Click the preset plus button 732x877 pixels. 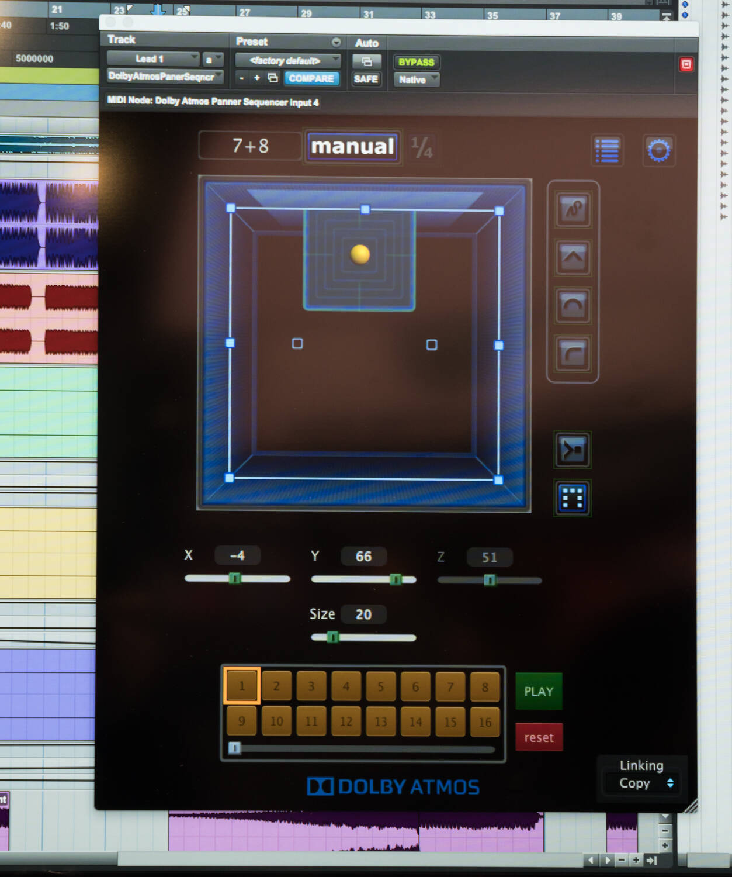(256, 78)
